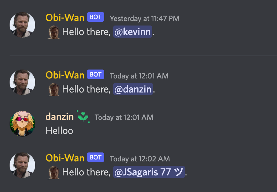Screen dimensions: 277x192
Task: Click the @JSagaris 77 mention
Action: pos(149,172)
